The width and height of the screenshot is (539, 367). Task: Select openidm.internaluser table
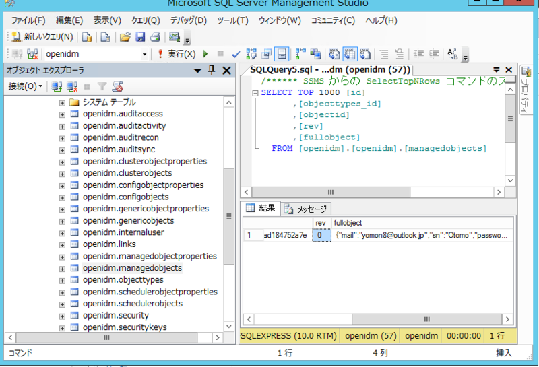coord(123,232)
